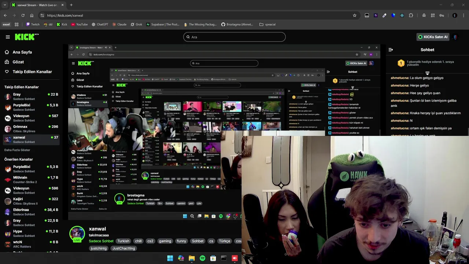Focus the Ara search field
Image resolution: width=469 pixels, height=264 pixels.
(x=234, y=37)
